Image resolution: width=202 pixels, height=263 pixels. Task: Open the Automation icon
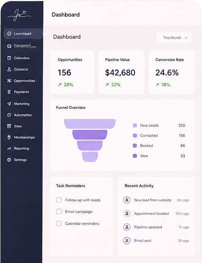[9, 115]
